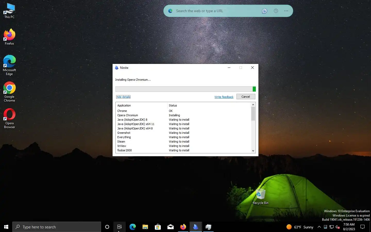Open the notification center icon
This screenshot has width=371, height=232.
click(362, 227)
